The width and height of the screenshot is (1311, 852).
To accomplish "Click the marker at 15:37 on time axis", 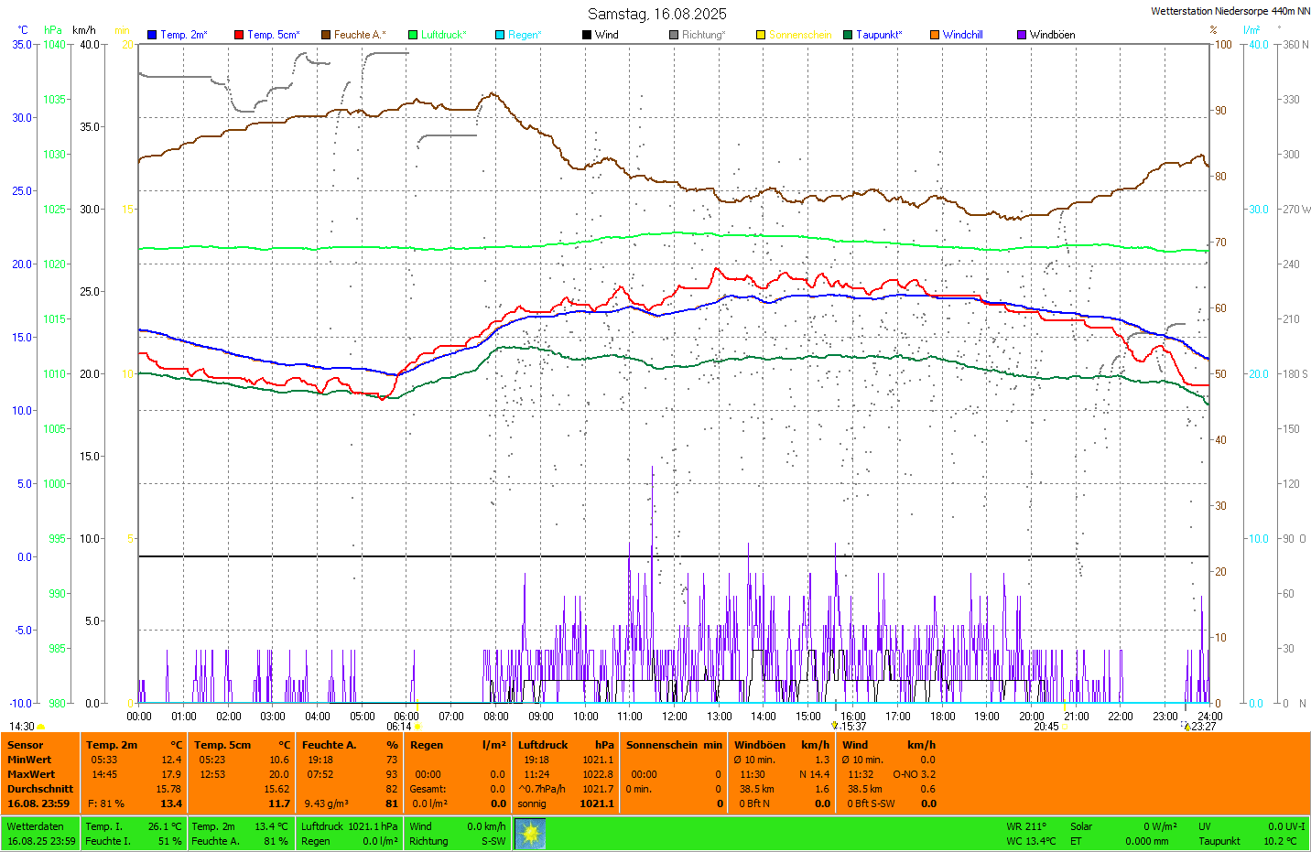I will click(835, 726).
